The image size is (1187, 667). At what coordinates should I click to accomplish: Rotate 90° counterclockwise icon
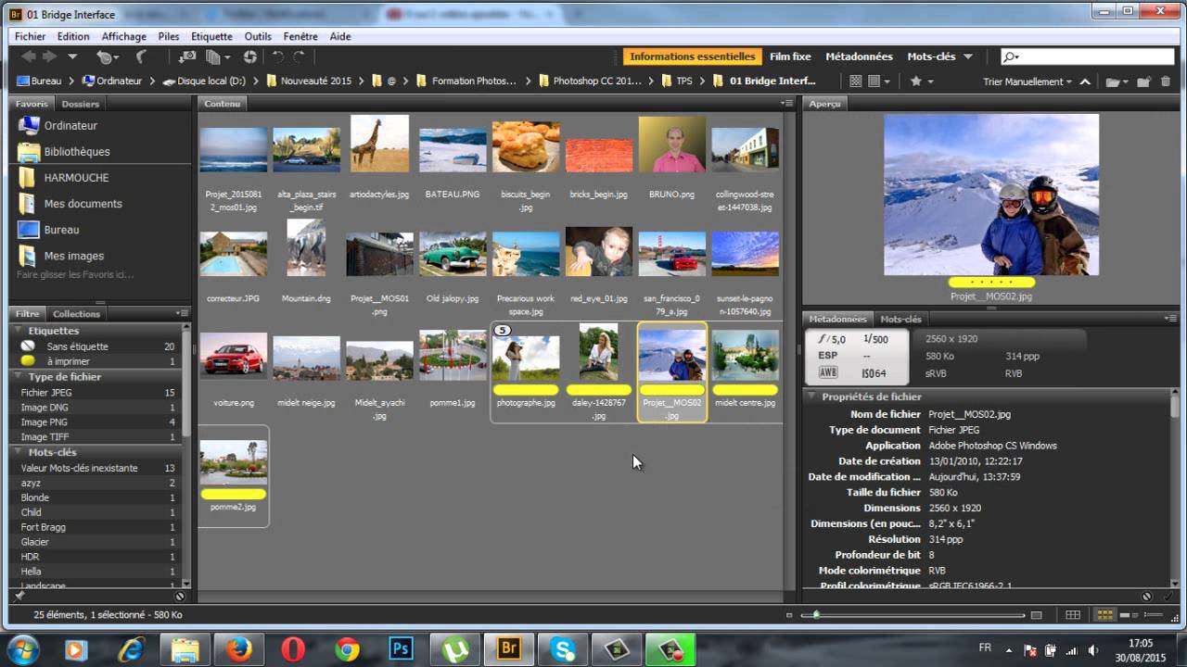(277, 57)
